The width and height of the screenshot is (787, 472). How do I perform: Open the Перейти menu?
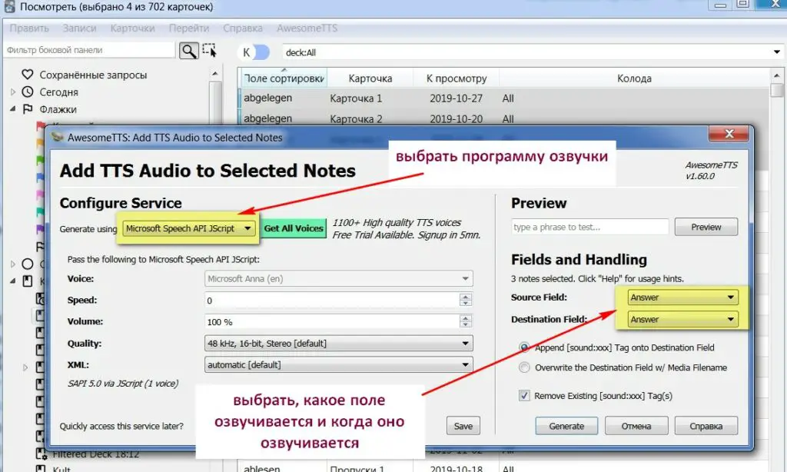pyautogui.click(x=189, y=28)
